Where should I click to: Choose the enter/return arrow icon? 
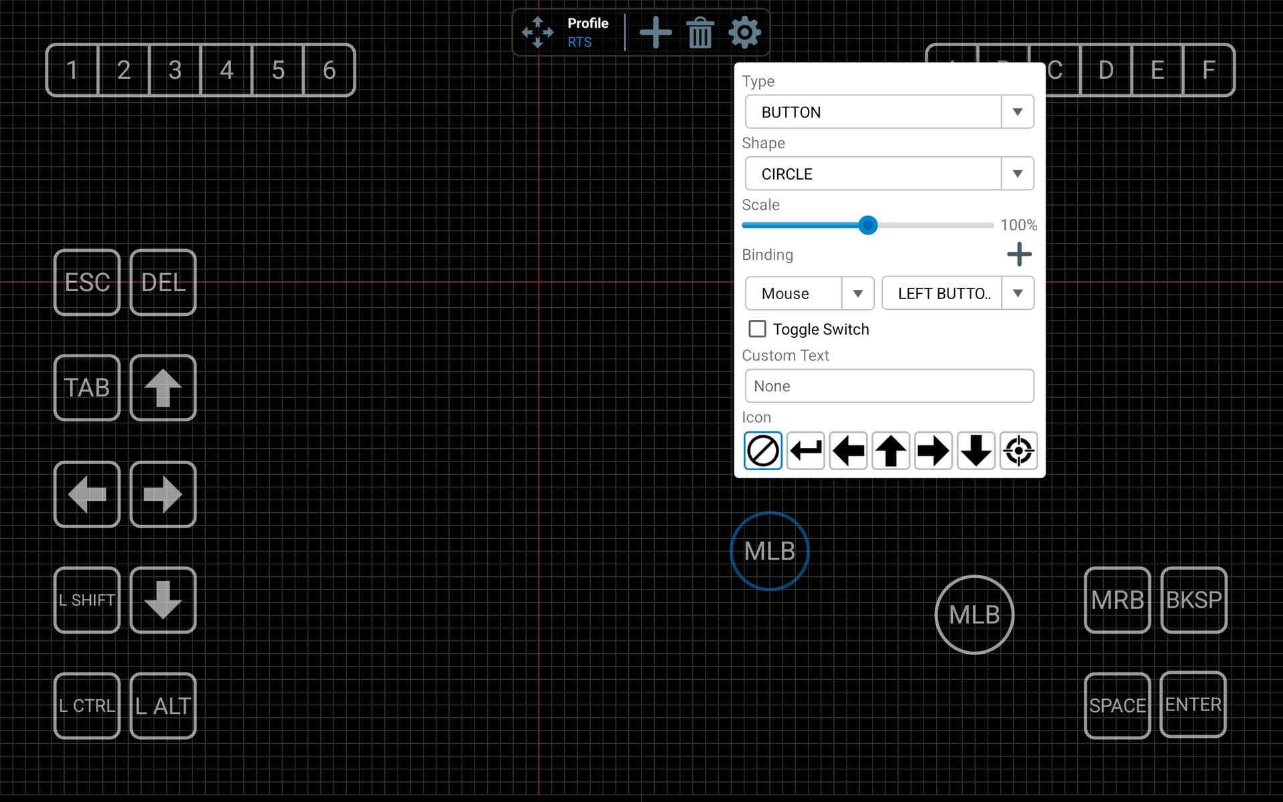pos(805,451)
